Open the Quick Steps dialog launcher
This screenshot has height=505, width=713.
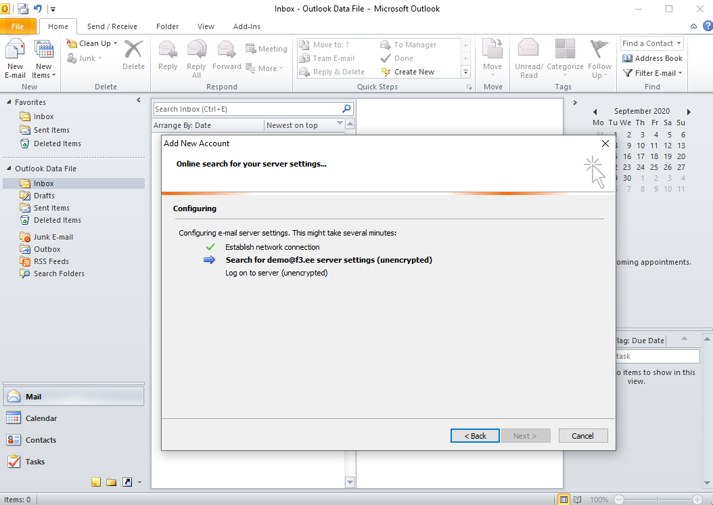pyautogui.click(x=469, y=87)
